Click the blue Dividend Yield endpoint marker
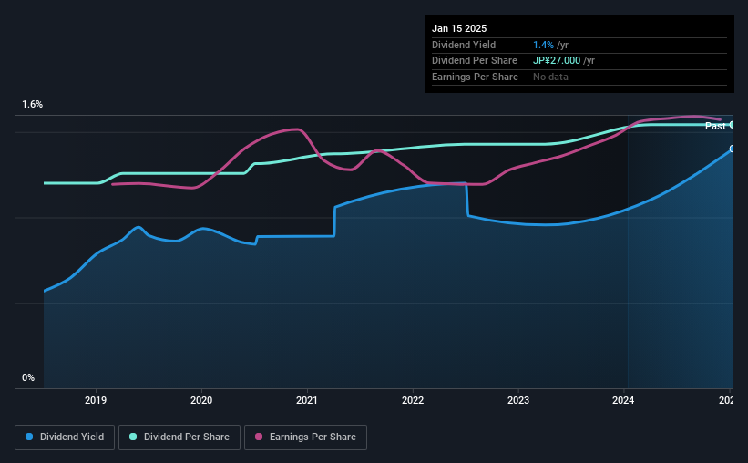This screenshot has height=463, width=748. click(x=733, y=149)
